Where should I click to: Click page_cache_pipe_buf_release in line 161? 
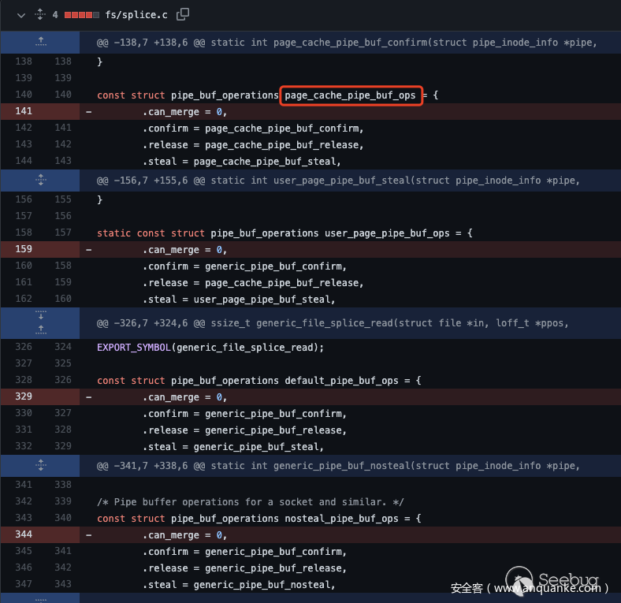coord(281,283)
